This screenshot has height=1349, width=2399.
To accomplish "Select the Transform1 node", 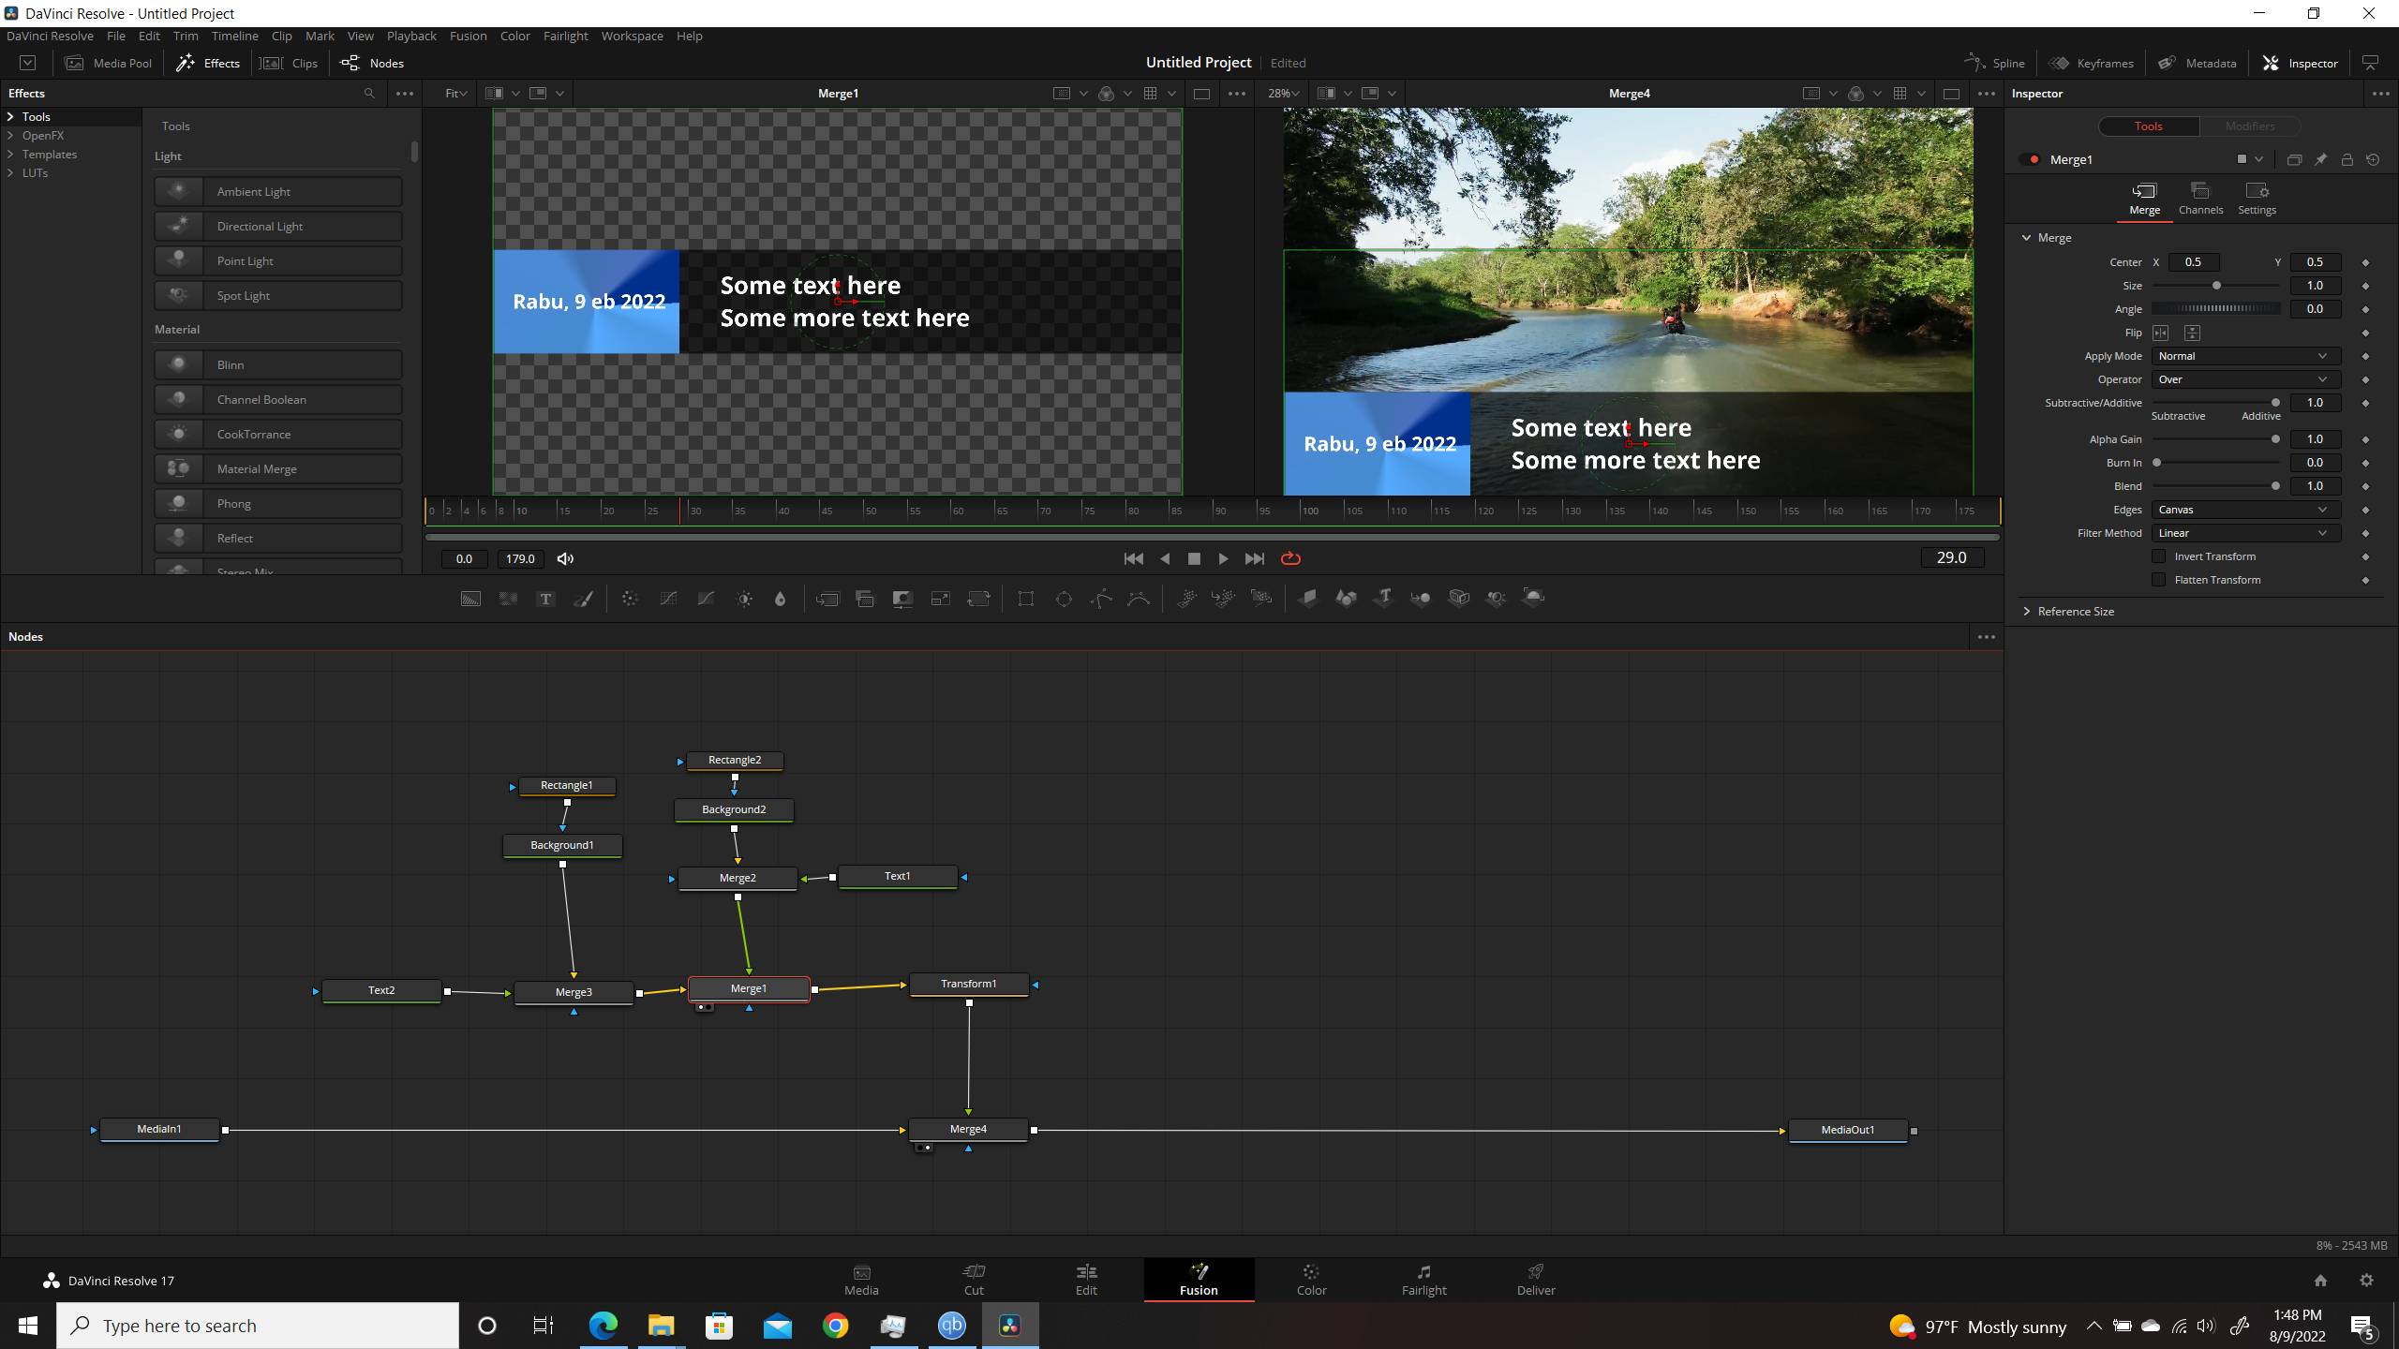I will tap(969, 984).
